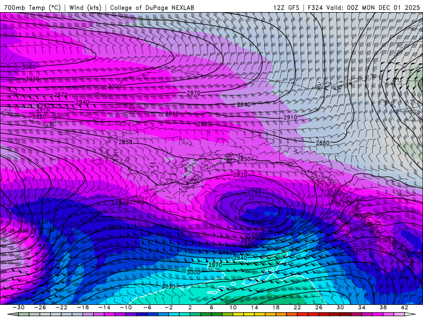The image size is (423, 317).
Task: Click the 2910 label in the grey-blue area
Action: 290,117
